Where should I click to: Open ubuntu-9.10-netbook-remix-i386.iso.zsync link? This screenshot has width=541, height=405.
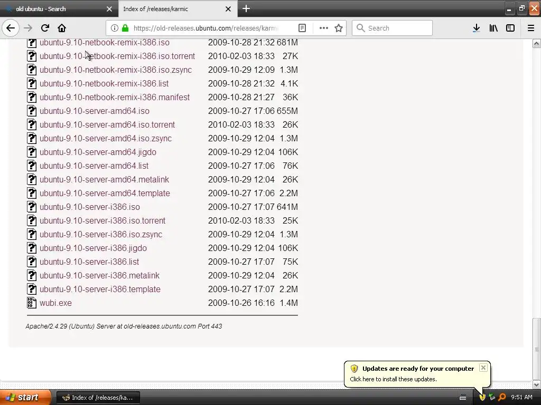coord(116,70)
